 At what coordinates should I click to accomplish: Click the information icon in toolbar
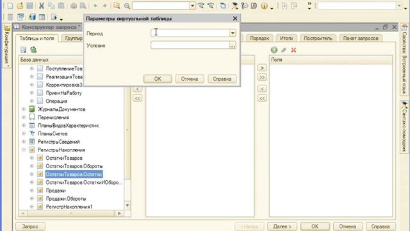[265, 6]
